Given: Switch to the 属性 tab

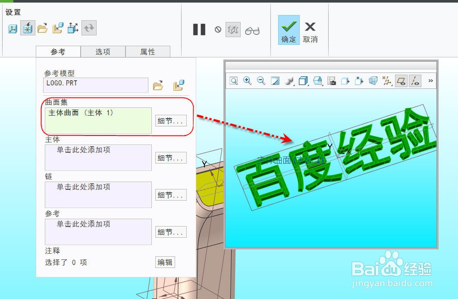Looking at the screenshot, I should [x=148, y=52].
